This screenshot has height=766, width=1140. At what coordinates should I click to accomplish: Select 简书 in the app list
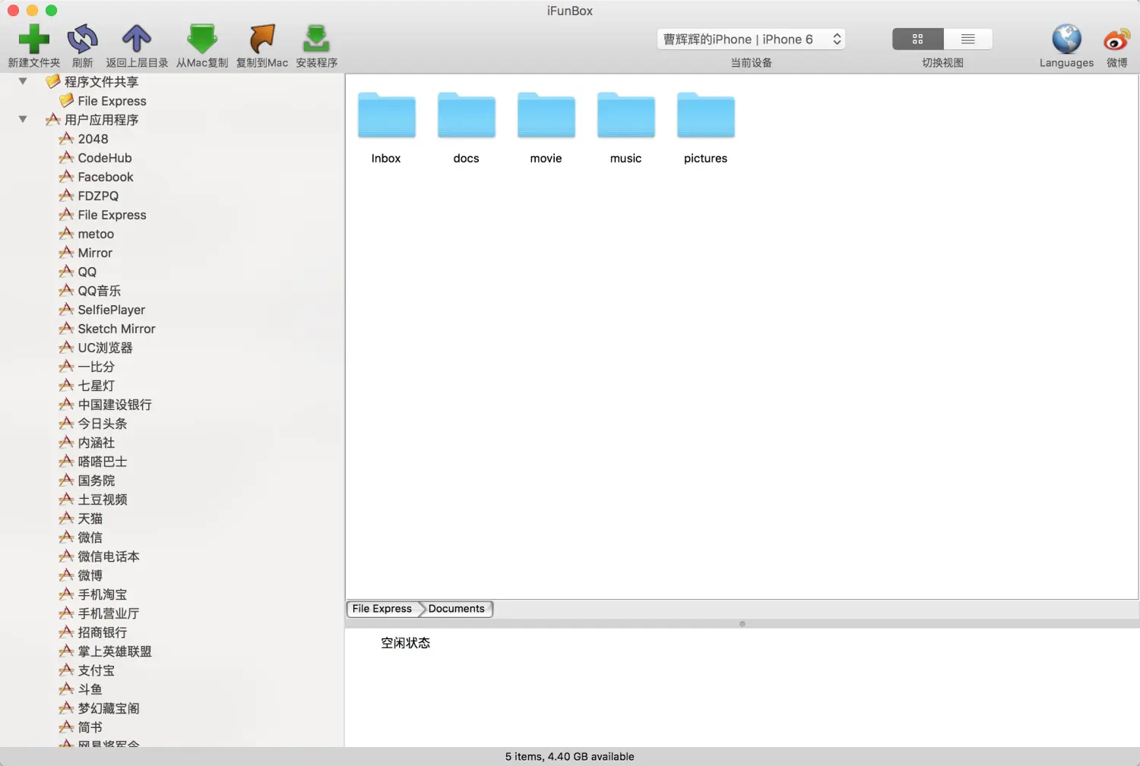tap(81, 727)
